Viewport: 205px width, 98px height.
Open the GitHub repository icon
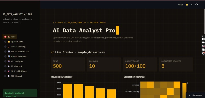[196, 5]
